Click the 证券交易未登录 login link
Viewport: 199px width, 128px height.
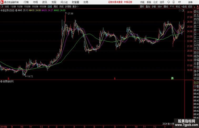pos(115,2)
